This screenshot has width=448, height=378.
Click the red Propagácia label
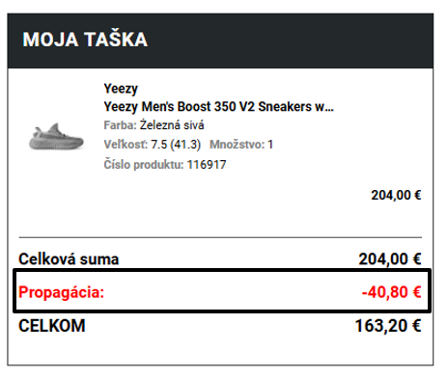[62, 292]
